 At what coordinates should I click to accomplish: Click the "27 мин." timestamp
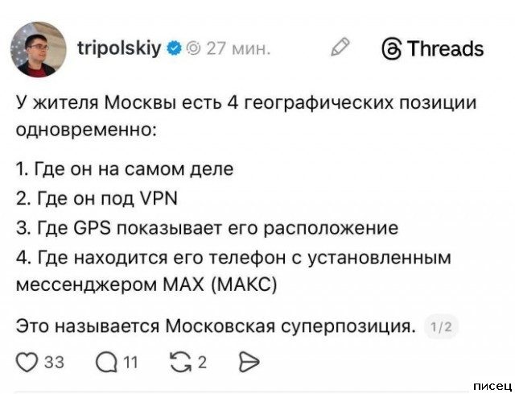238,48
